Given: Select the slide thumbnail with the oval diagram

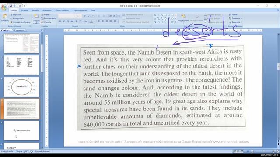Looking at the screenshot, I should click(x=21, y=87).
